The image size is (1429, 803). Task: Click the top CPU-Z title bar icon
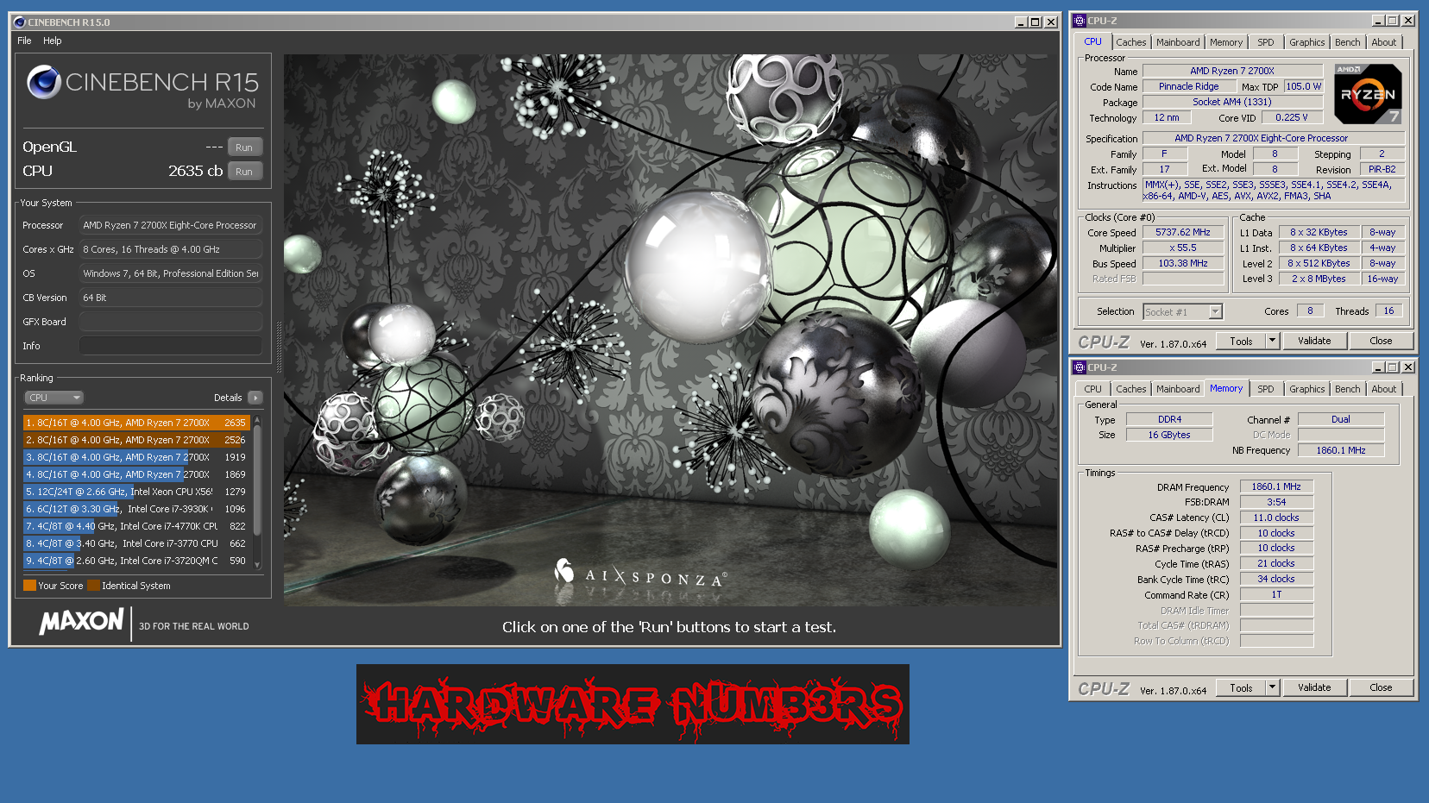1079,21
